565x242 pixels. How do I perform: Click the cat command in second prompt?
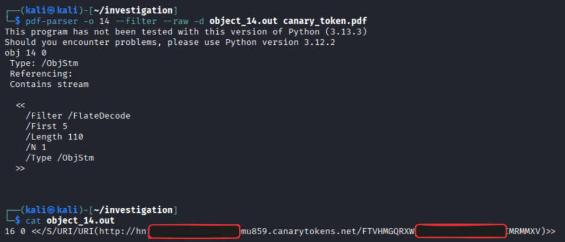(x=33, y=221)
